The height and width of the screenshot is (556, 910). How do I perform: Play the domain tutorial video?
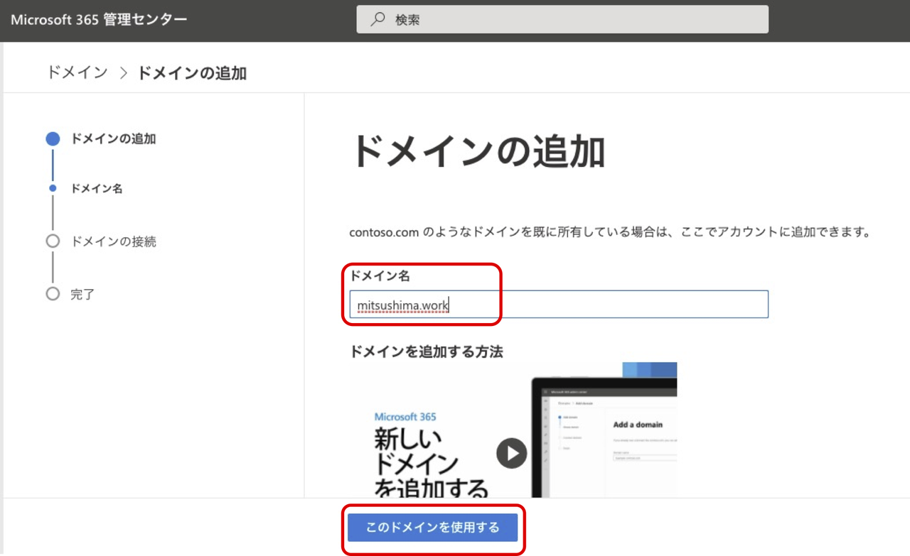pyautogui.click(x=512, y=452)
